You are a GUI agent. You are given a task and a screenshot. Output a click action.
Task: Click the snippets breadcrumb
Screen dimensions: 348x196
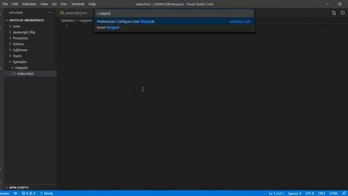point(85,21)
